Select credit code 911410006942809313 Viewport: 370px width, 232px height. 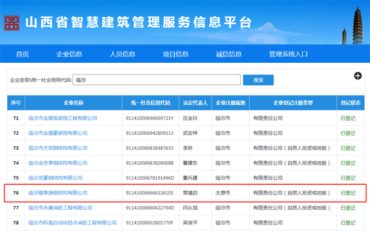[150, 133]
